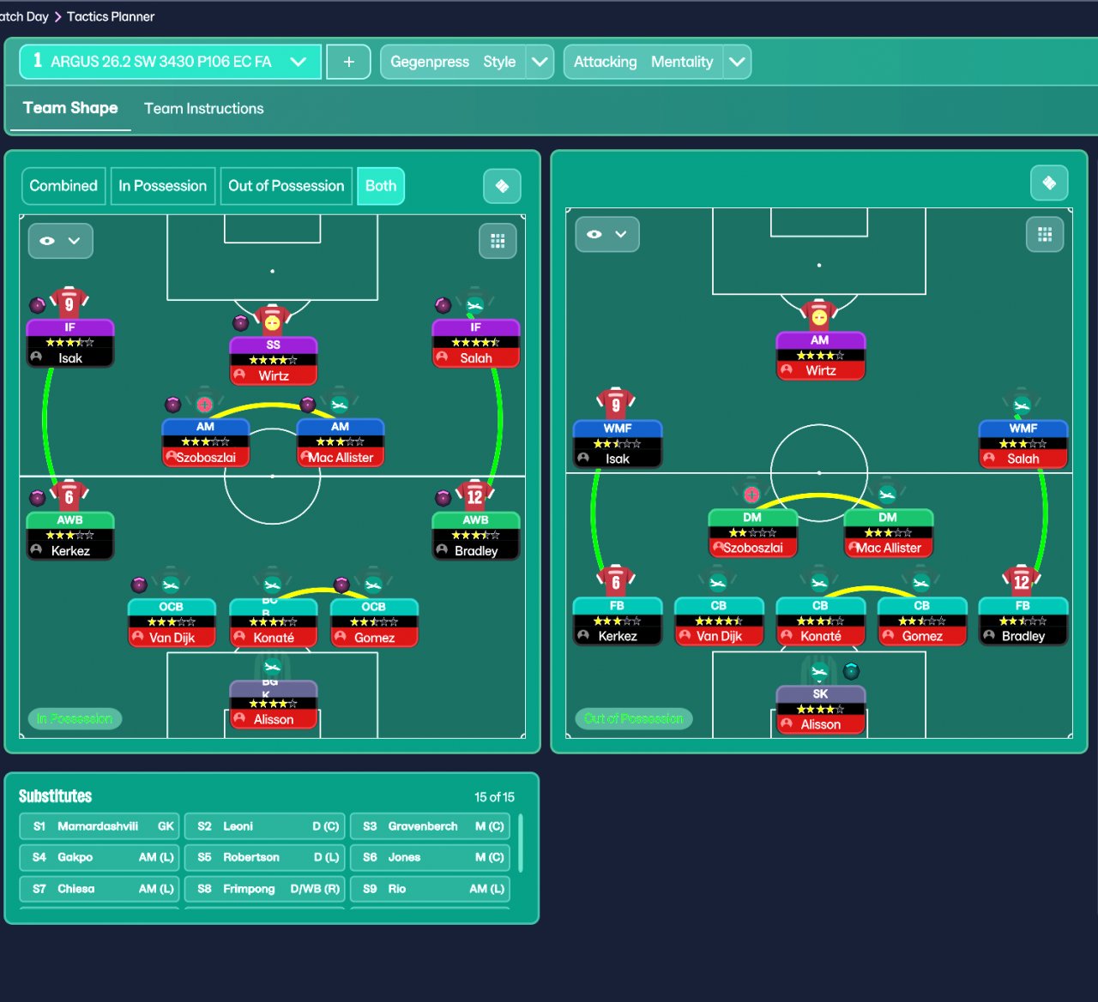1098x1002 pixels.
Task: Click purple icon beside Isak's shirt, In Possession pitch
Action: [x=38, y=304]
